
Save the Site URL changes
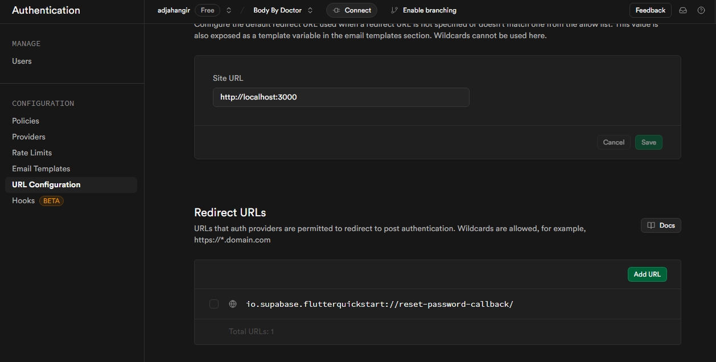pos(649,142)
